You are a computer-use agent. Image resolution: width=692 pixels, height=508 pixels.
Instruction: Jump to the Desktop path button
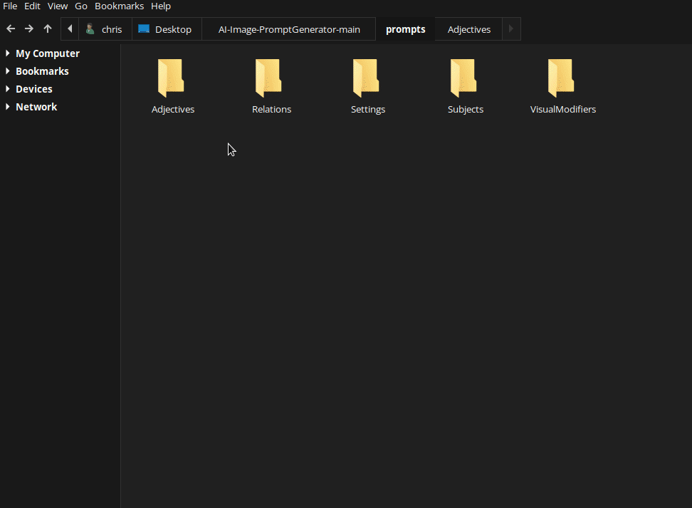coord(167,29)
